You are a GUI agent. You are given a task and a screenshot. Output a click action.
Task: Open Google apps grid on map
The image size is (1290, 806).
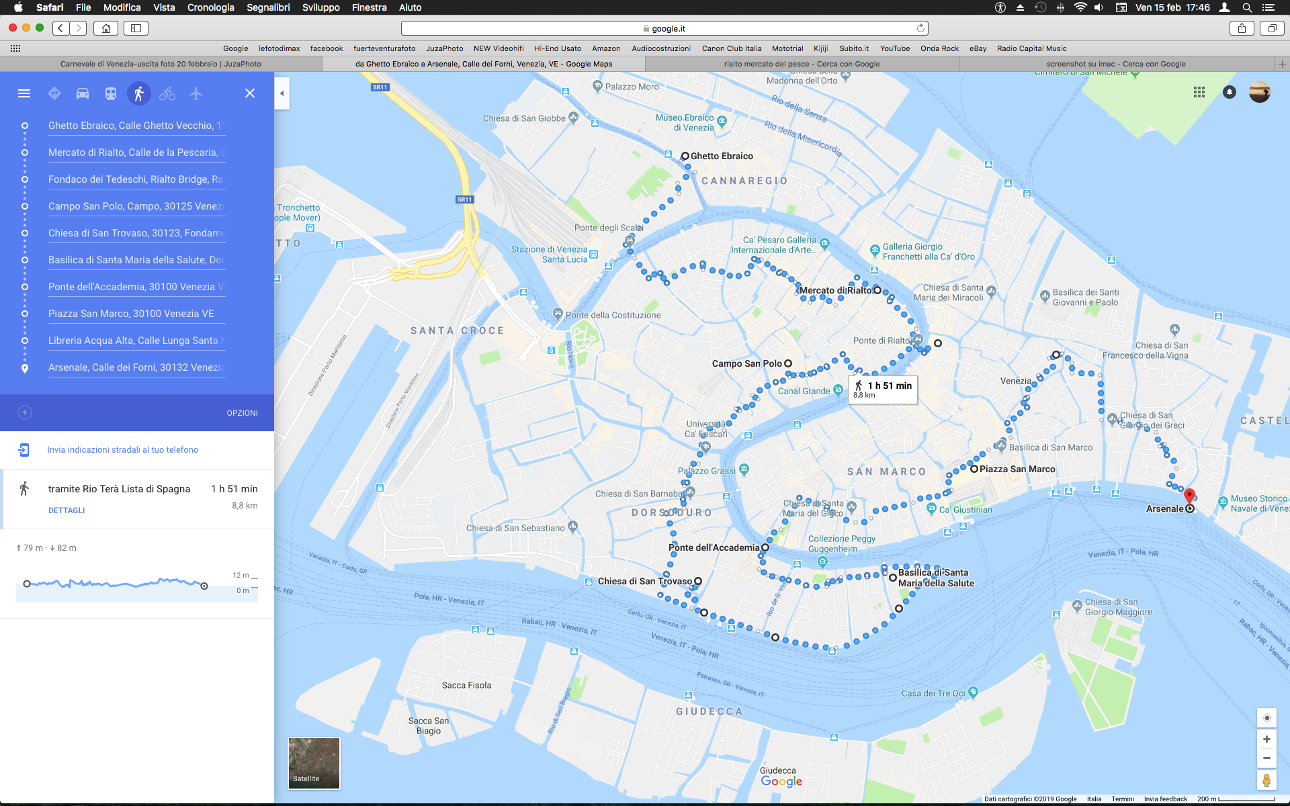coord(1199,93)
